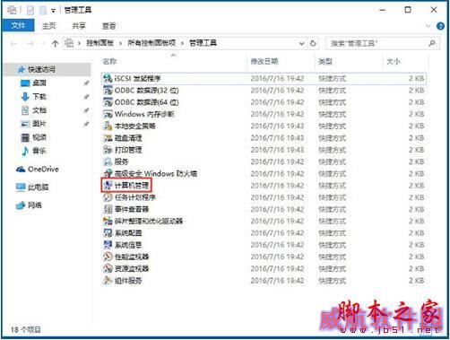Expand breadcrumb arrow after 所有控制面板项

182,43
